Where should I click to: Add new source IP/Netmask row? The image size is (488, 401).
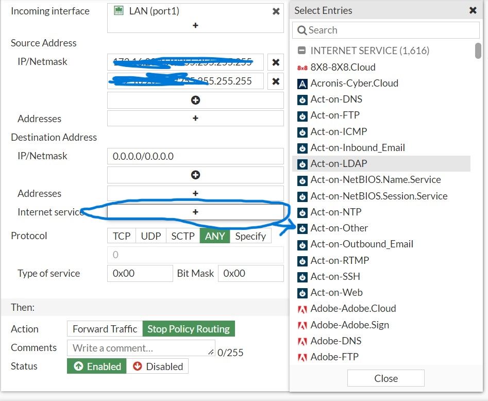point(195,100)
